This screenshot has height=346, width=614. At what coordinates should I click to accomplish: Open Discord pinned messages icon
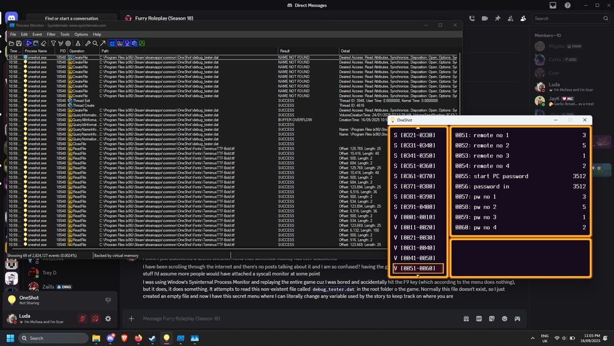point(497,18)
